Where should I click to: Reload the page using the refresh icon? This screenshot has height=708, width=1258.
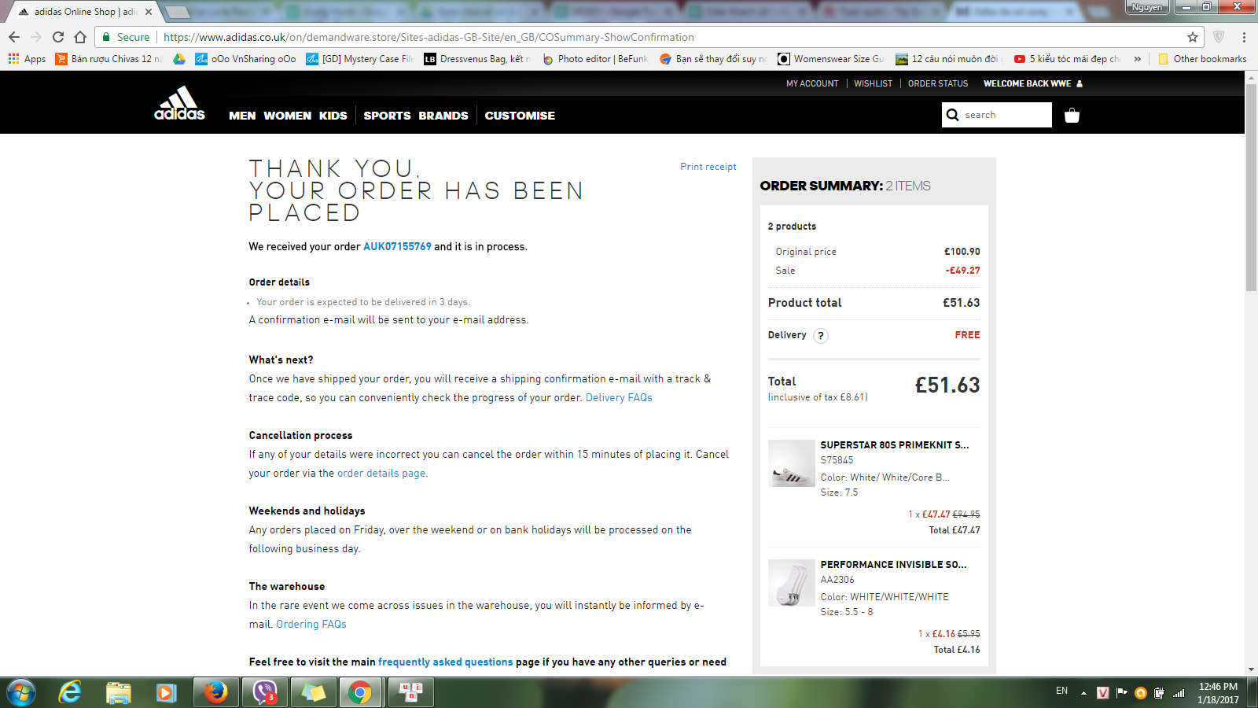pyautogui.click(x=58, y=37)
